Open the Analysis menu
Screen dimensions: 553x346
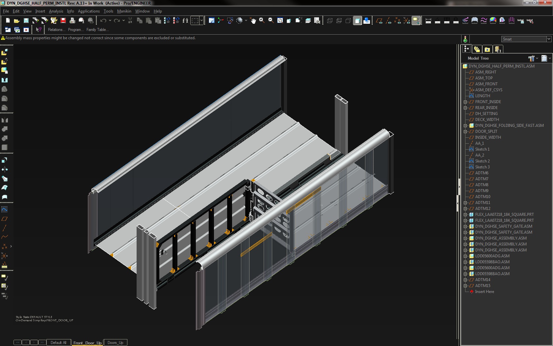pos(56,11)
